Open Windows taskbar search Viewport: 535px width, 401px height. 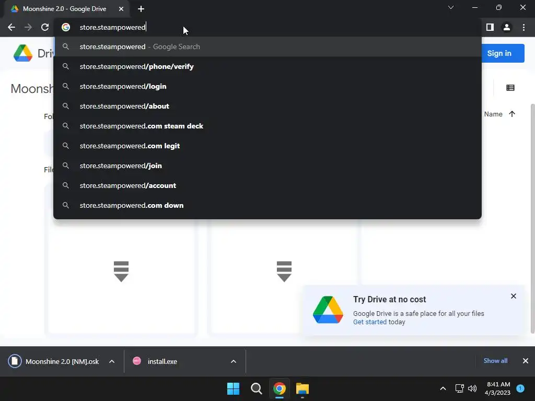point(256,388)
